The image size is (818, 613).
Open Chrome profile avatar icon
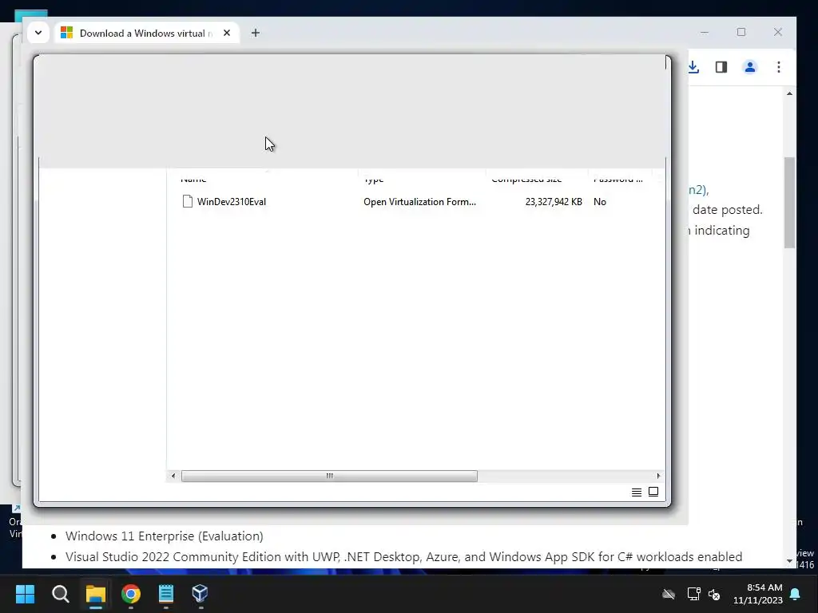749,67
